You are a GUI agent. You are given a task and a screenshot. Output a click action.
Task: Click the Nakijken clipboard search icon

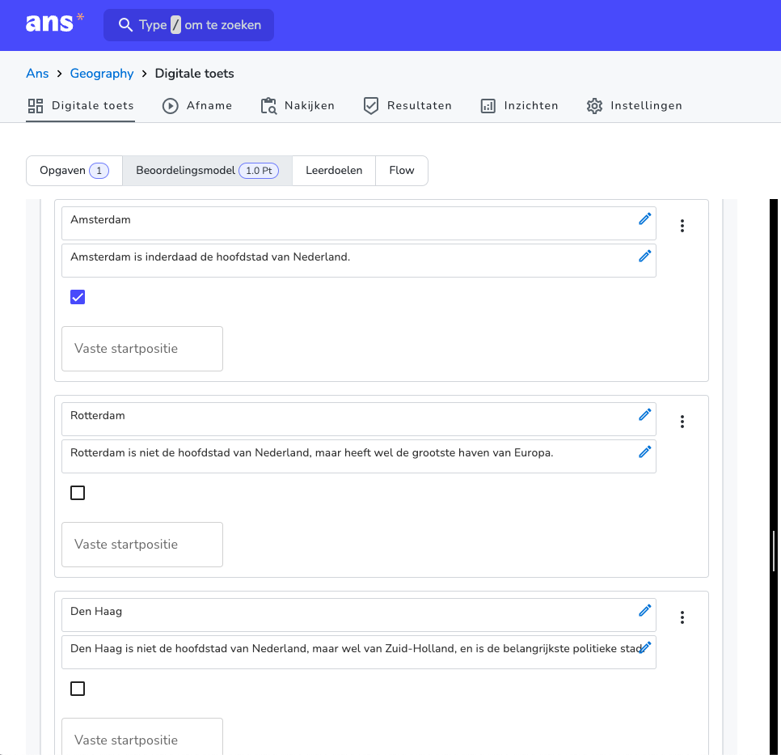(x=268, y=106)
